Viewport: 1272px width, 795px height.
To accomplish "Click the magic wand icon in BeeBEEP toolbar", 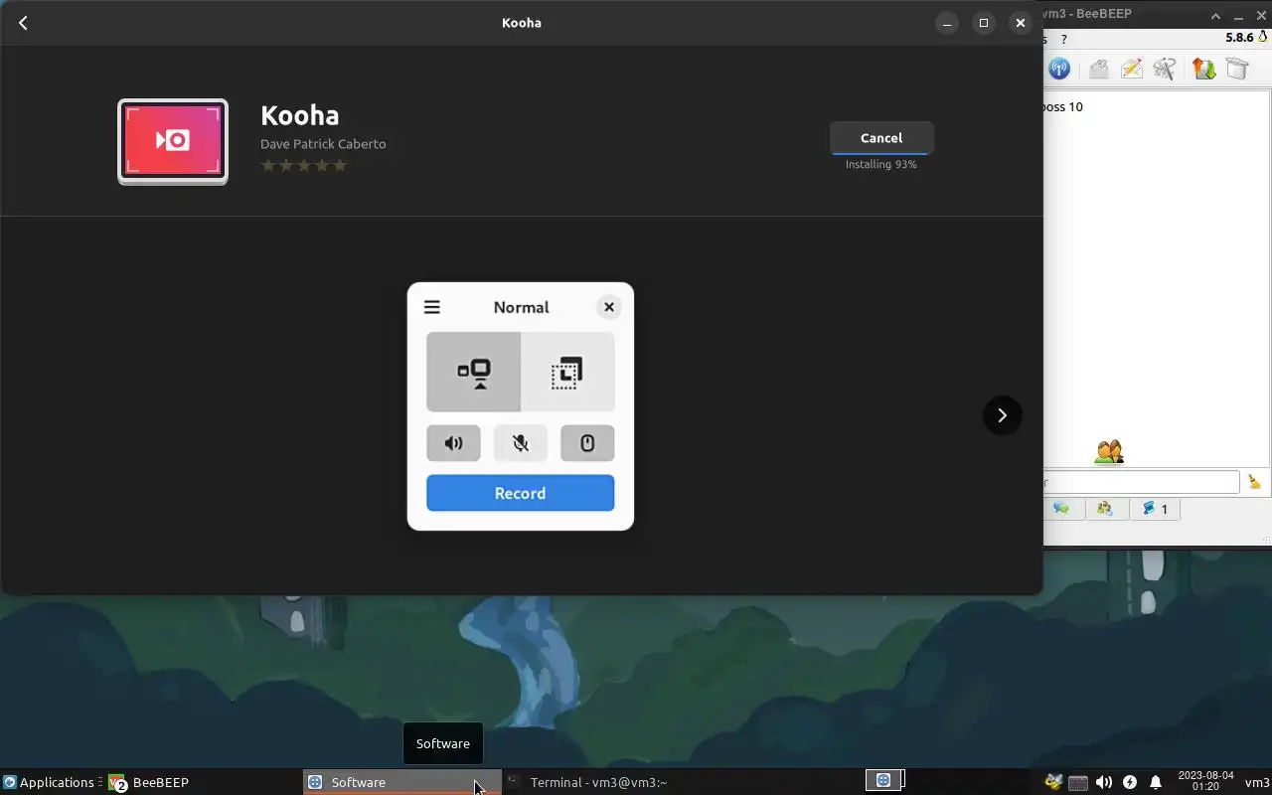I will pos(1165,69).
